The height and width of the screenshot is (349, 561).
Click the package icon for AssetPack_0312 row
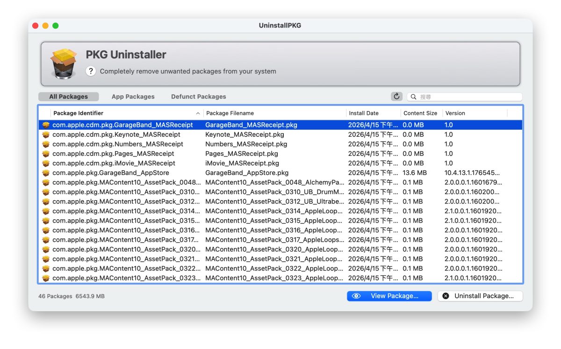[x=46, y=202]
